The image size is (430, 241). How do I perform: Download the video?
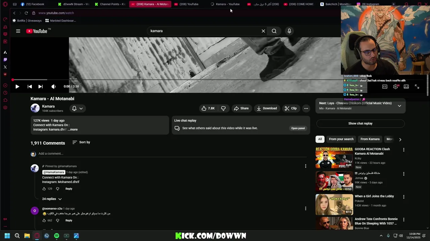[267, 108]
